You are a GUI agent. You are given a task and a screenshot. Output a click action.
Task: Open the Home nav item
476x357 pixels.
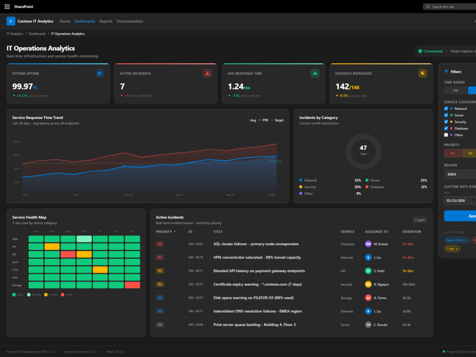point(65,21)
